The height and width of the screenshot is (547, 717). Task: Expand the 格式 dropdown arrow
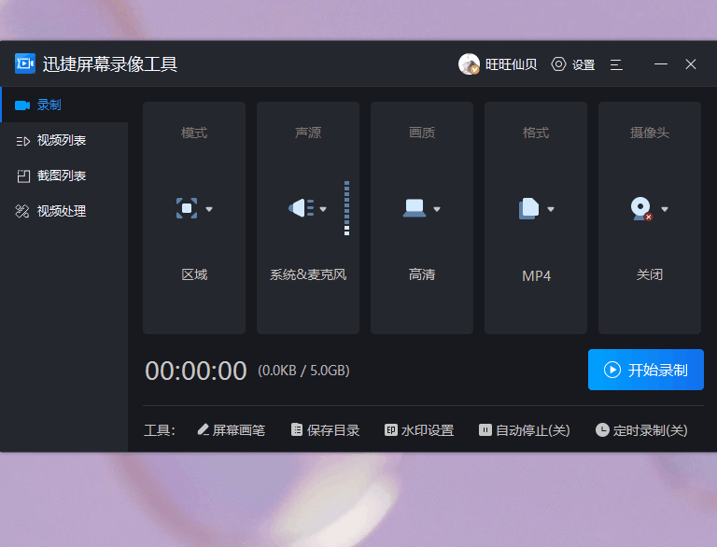pyautogui.click(x=551, y=209)
